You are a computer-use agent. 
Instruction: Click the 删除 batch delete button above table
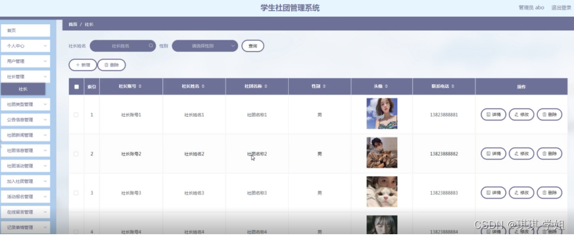pos(111,65)
